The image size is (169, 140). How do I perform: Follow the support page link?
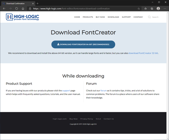66,91
